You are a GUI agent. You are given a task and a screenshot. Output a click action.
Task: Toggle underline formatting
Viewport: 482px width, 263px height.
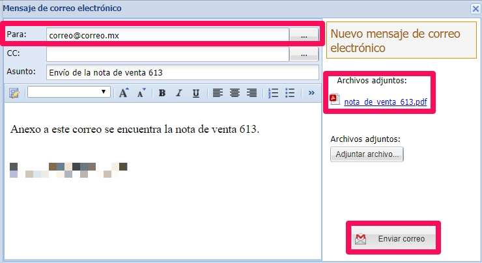click(196, 93)
